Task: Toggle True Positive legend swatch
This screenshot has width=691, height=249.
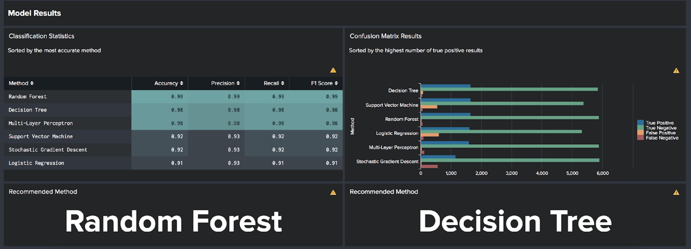Action: click(640, 123)
